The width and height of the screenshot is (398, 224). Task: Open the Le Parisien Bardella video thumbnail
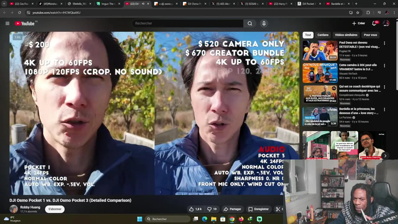320,117
